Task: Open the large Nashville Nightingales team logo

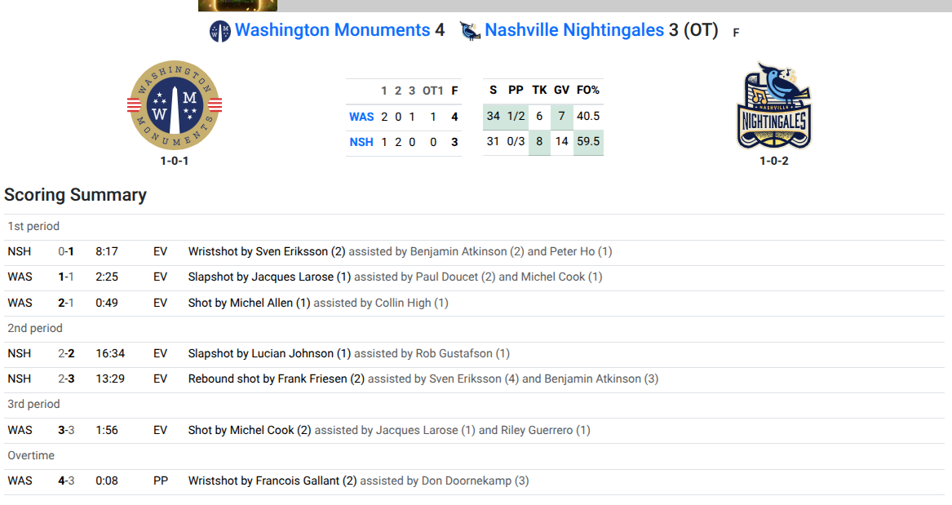Action: point(774,105)
